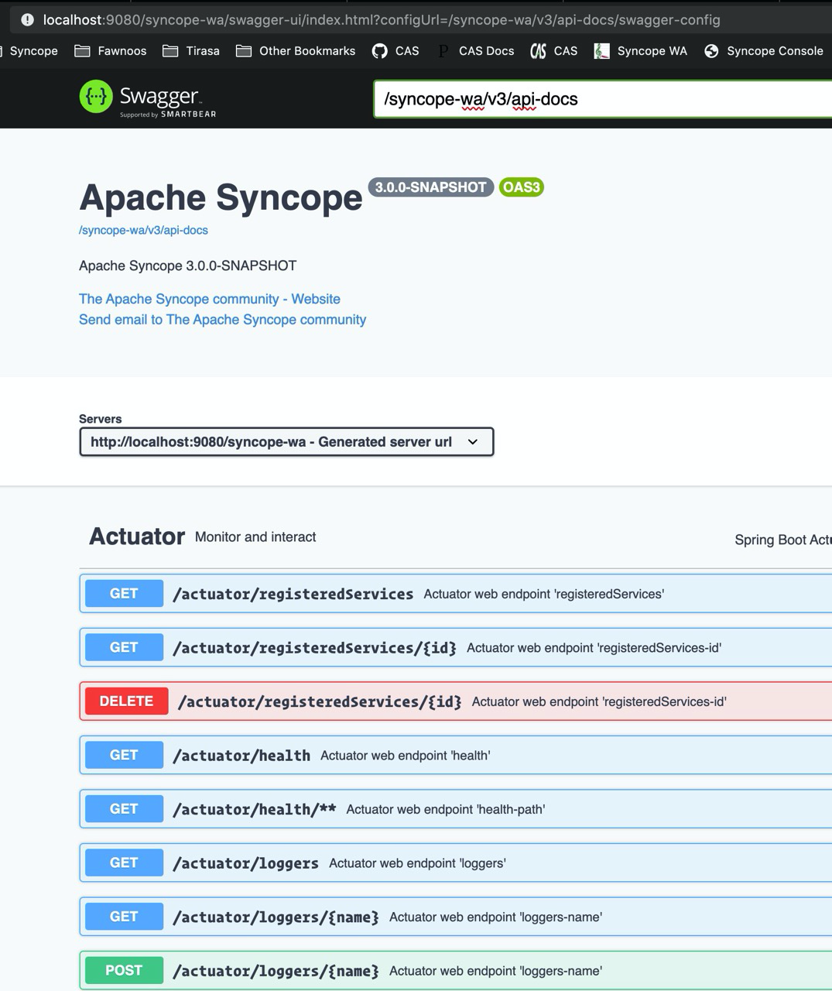Open the Spring Boot Actuator external docs link
This screenshot has height=991, width=832.
point(782,540)
